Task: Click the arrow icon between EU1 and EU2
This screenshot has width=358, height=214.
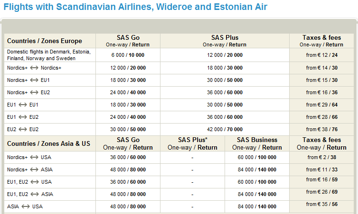Action: point(23,117)
